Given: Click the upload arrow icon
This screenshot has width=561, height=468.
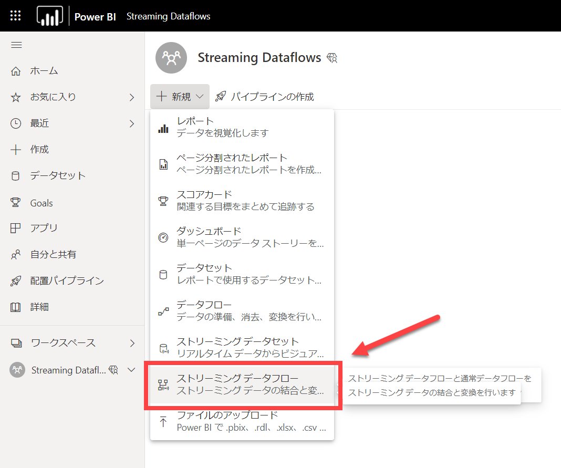Looking at the screenshot, I should [163, 422].
